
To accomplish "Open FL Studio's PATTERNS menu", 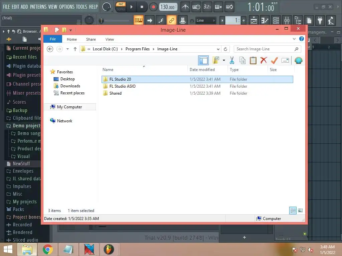I will [x=38, y=7].
